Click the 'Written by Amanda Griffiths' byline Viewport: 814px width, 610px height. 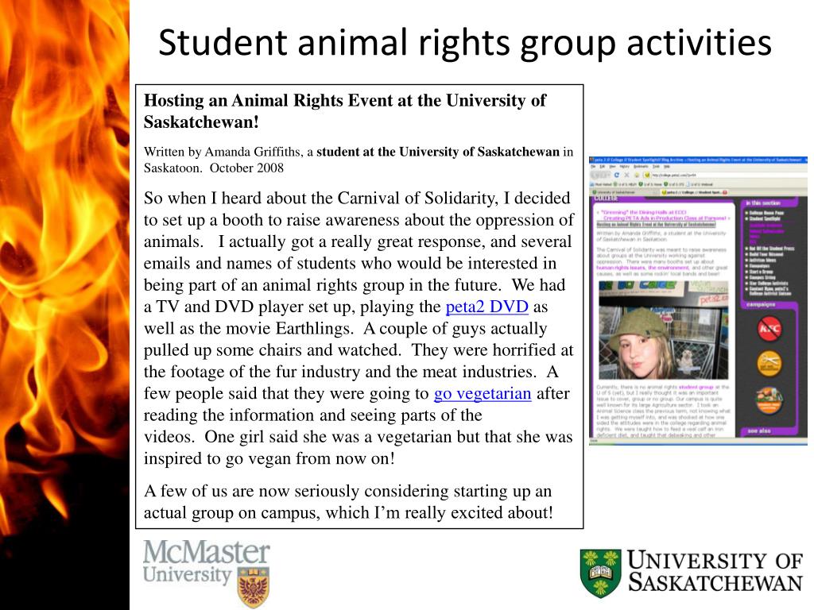(x=359, y=160)
